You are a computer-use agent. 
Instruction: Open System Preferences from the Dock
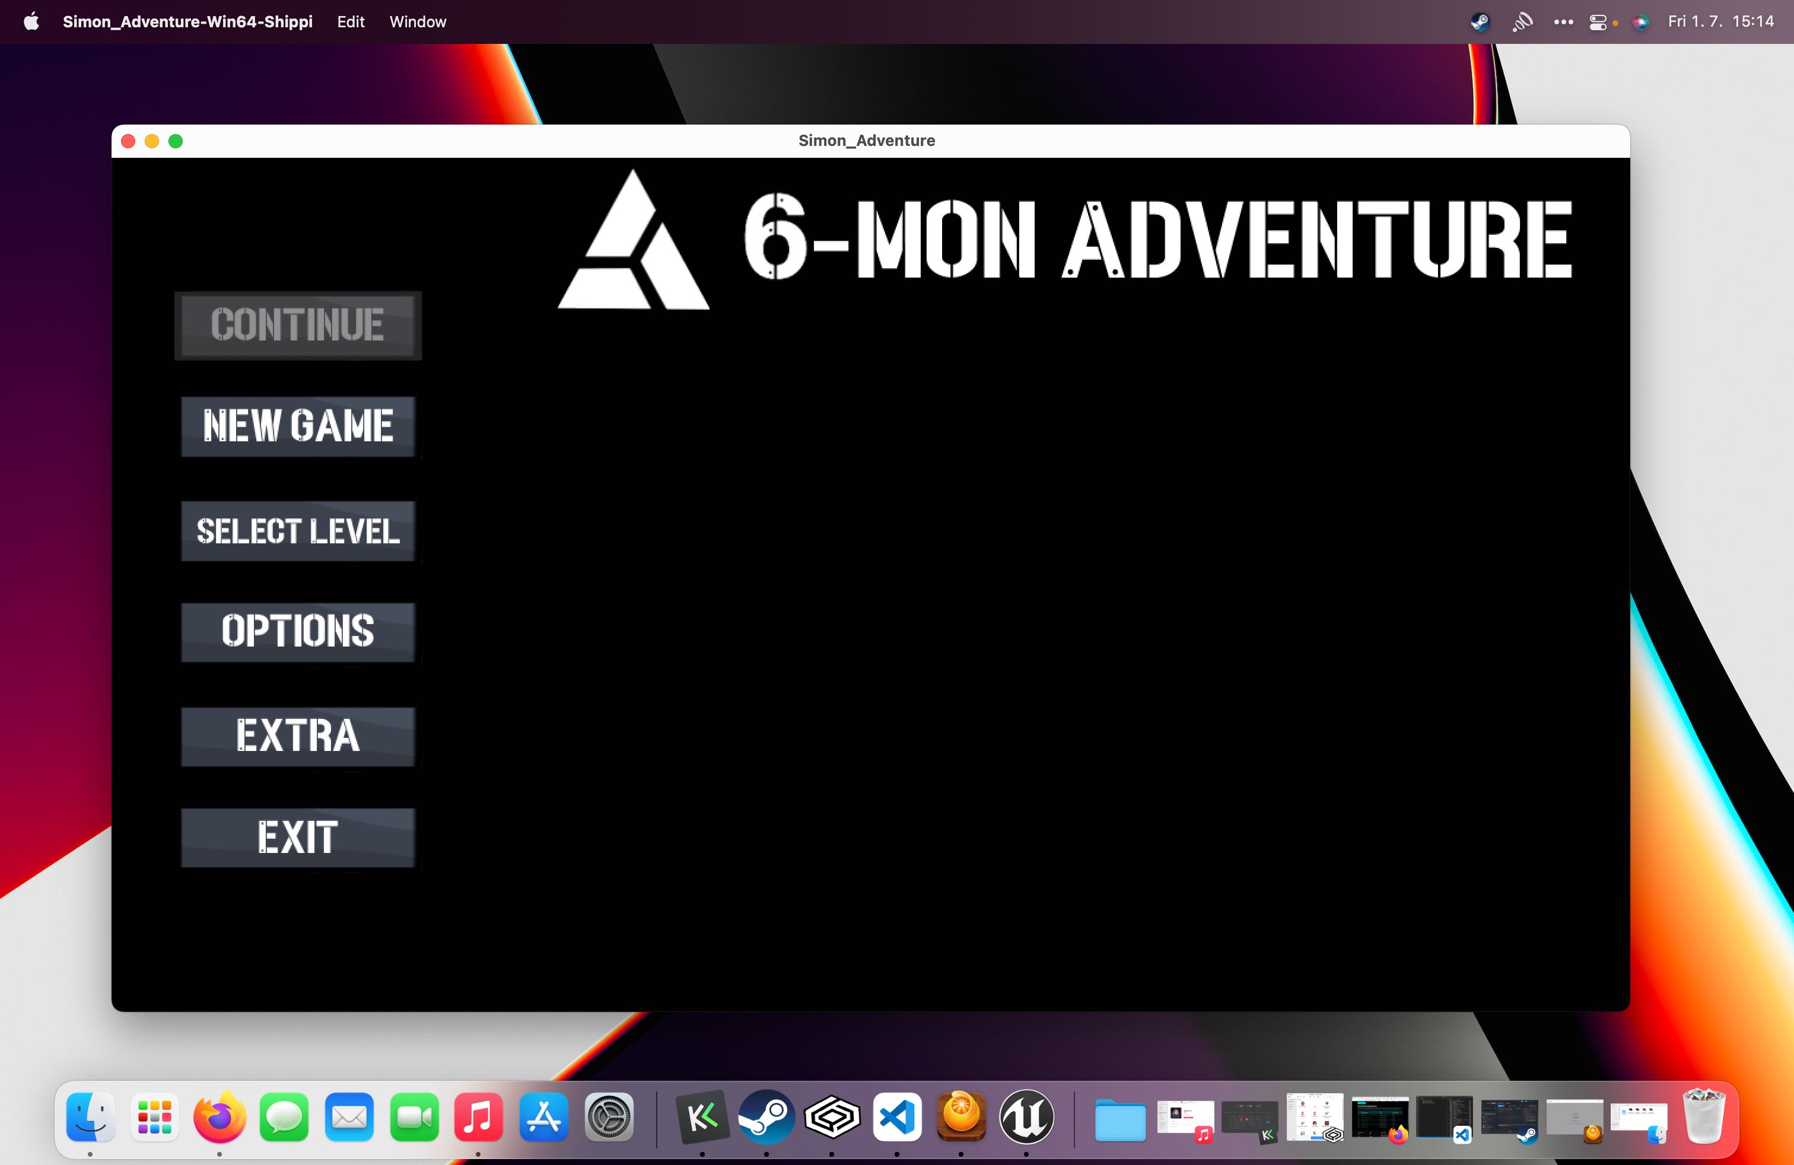coord(608,1117)
